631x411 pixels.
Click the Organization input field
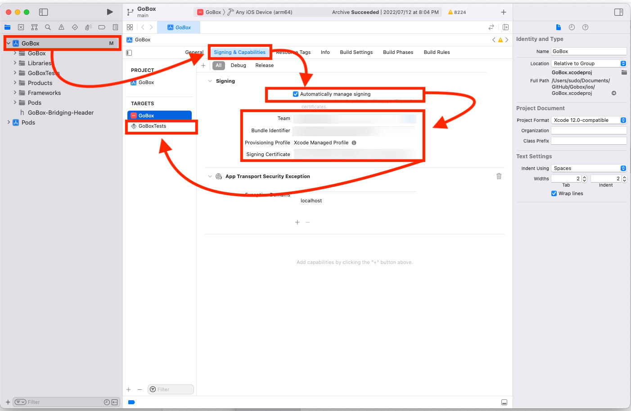(589, 130)
